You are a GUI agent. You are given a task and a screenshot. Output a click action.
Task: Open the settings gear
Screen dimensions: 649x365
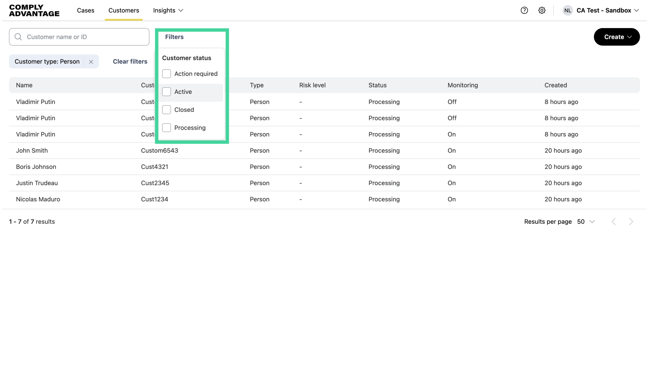[542, 10]
